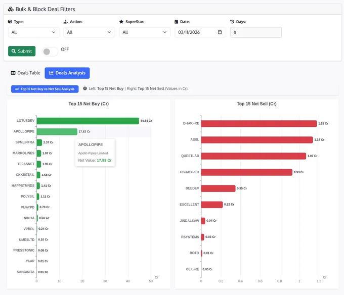The width and height of the screenshot is (344, 295).
Task: Open the Action dropdown
Action: pos(90,32)
